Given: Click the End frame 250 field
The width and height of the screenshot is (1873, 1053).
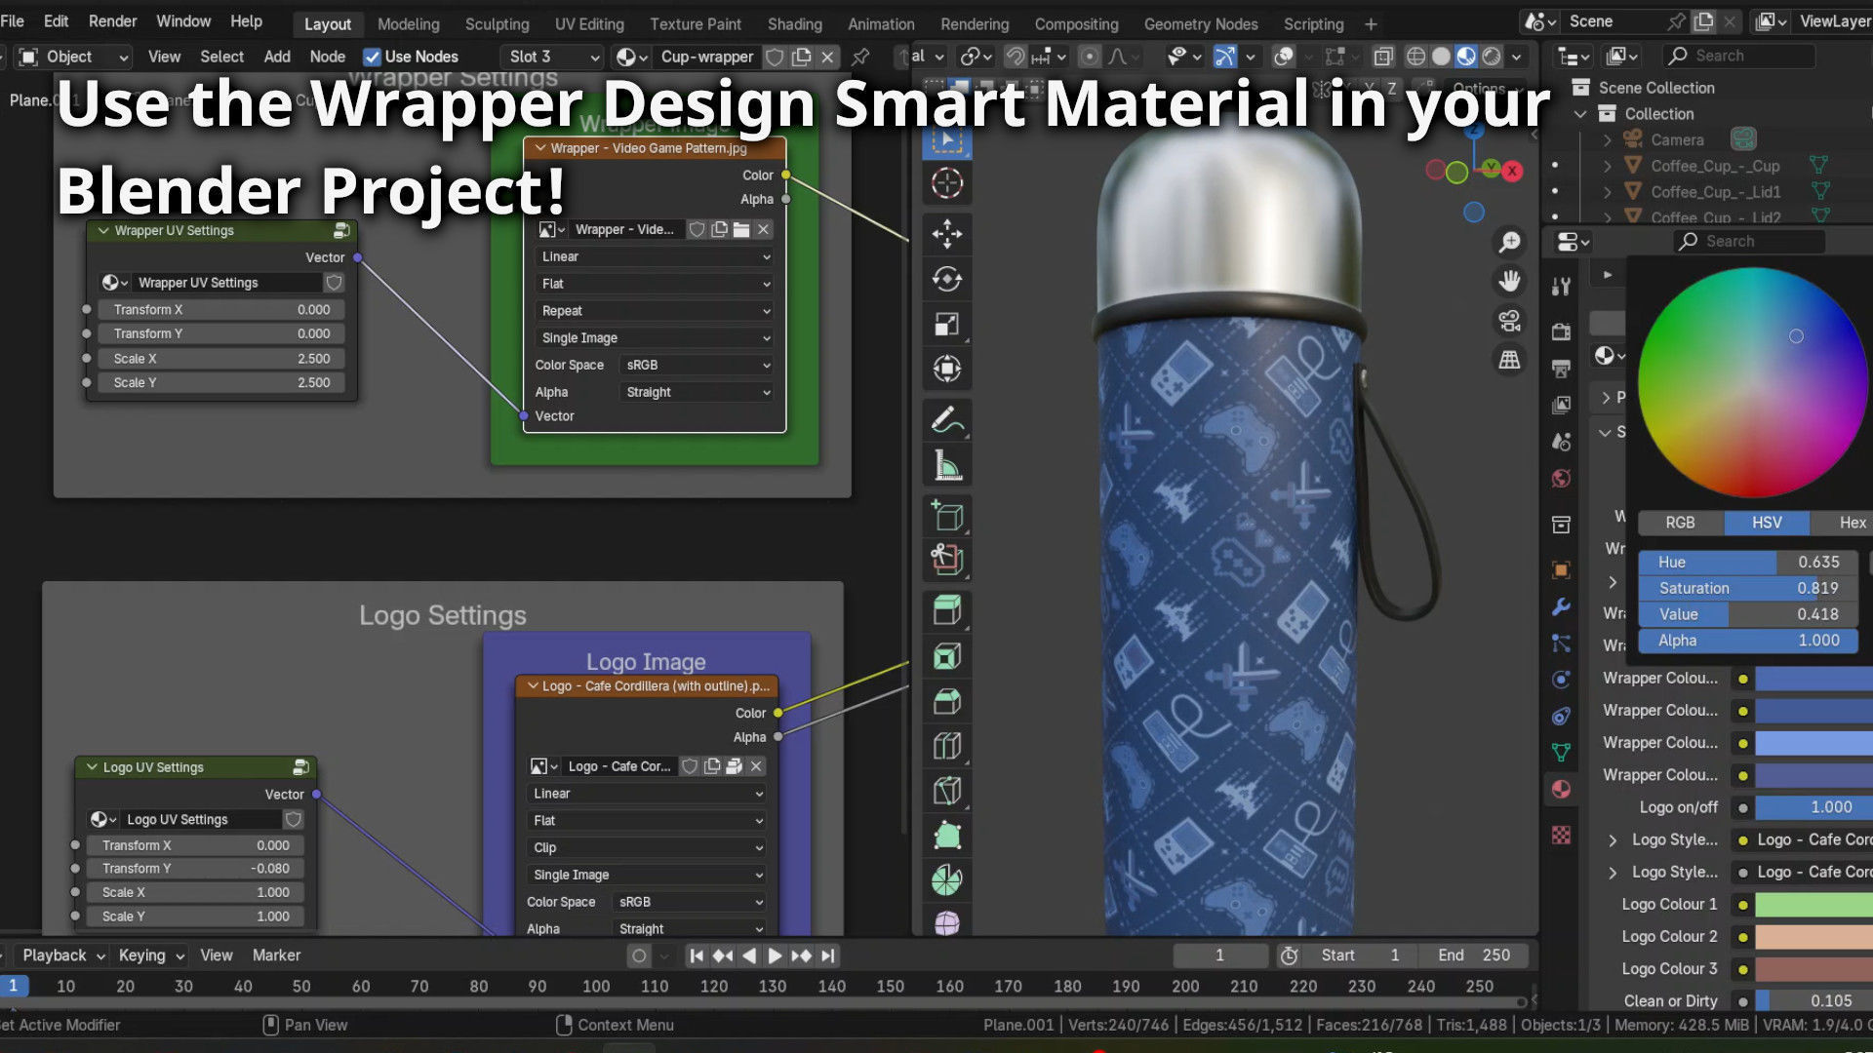Looking at the screenshot, I should coord(1474,955).
